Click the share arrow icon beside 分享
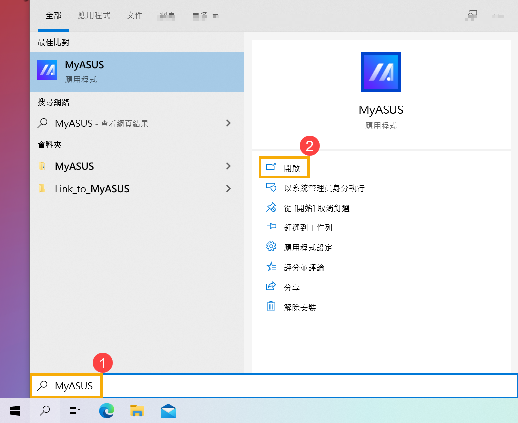Image resolution: width=518 pixels, height=423 pixels. pos(271,286)
